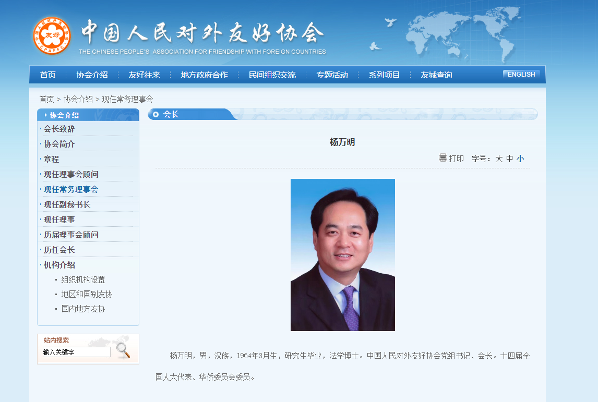
Task: Open the 协会介绍 navigation menu item
Action: coord(92,75)
